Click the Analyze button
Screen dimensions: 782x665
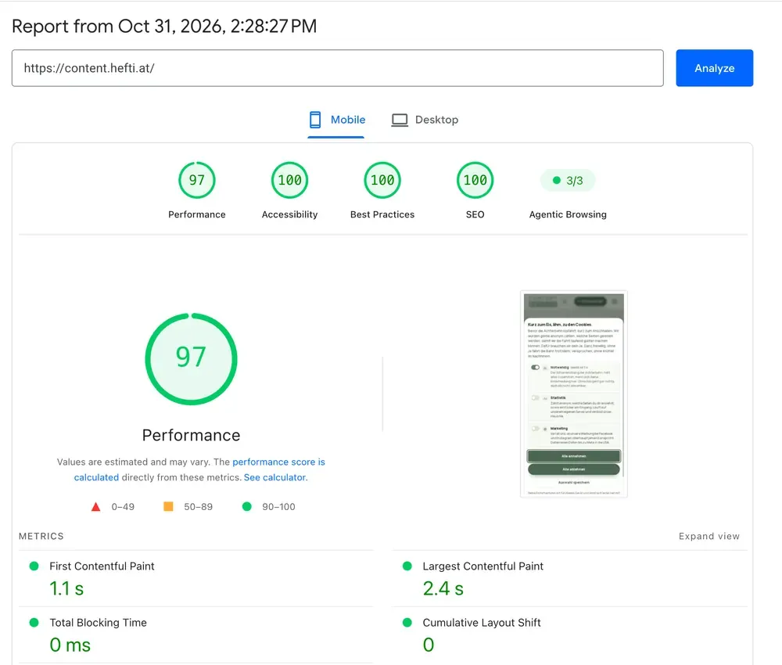[x=714, y=68]
